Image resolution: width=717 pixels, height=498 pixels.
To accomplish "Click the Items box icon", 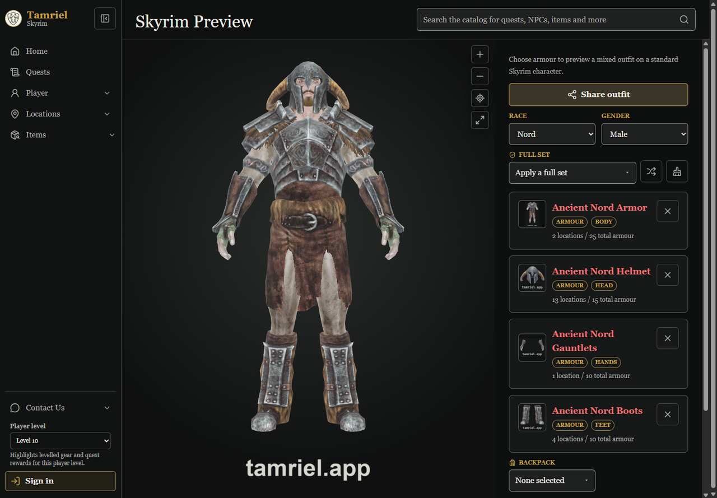I will pos(15,135).
